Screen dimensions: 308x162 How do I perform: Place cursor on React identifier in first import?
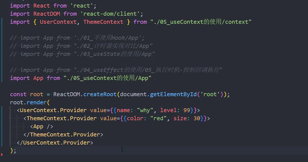(41, 6)
